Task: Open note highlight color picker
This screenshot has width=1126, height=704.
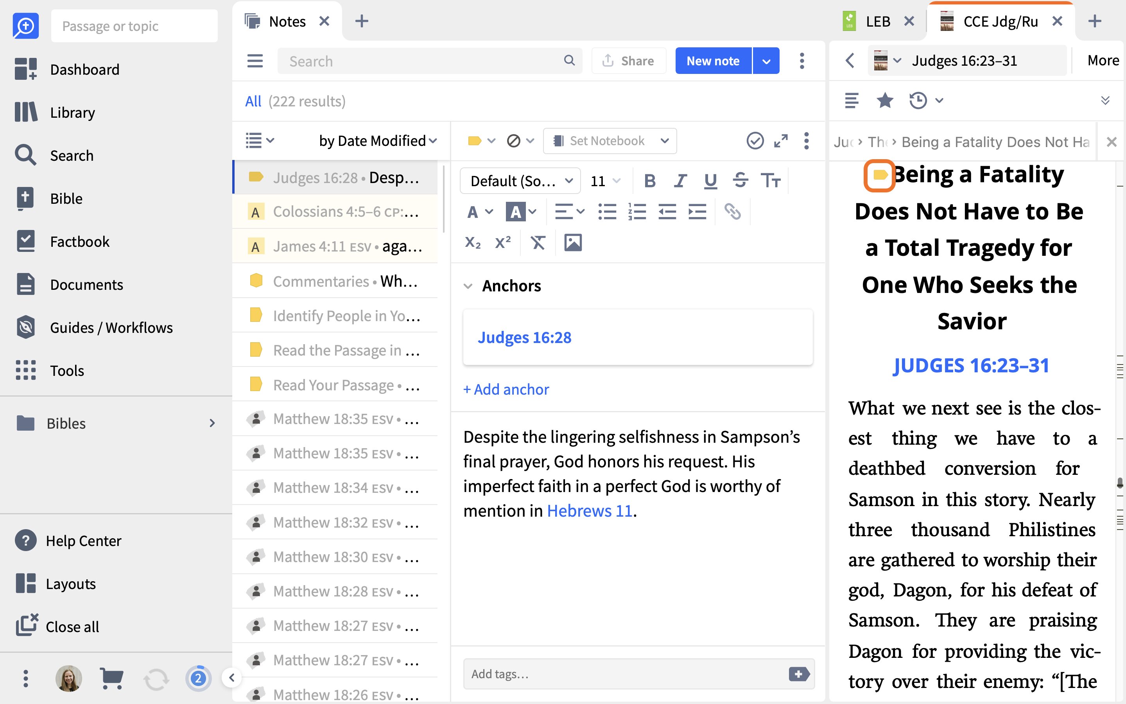Action: (x=481, y=141)
